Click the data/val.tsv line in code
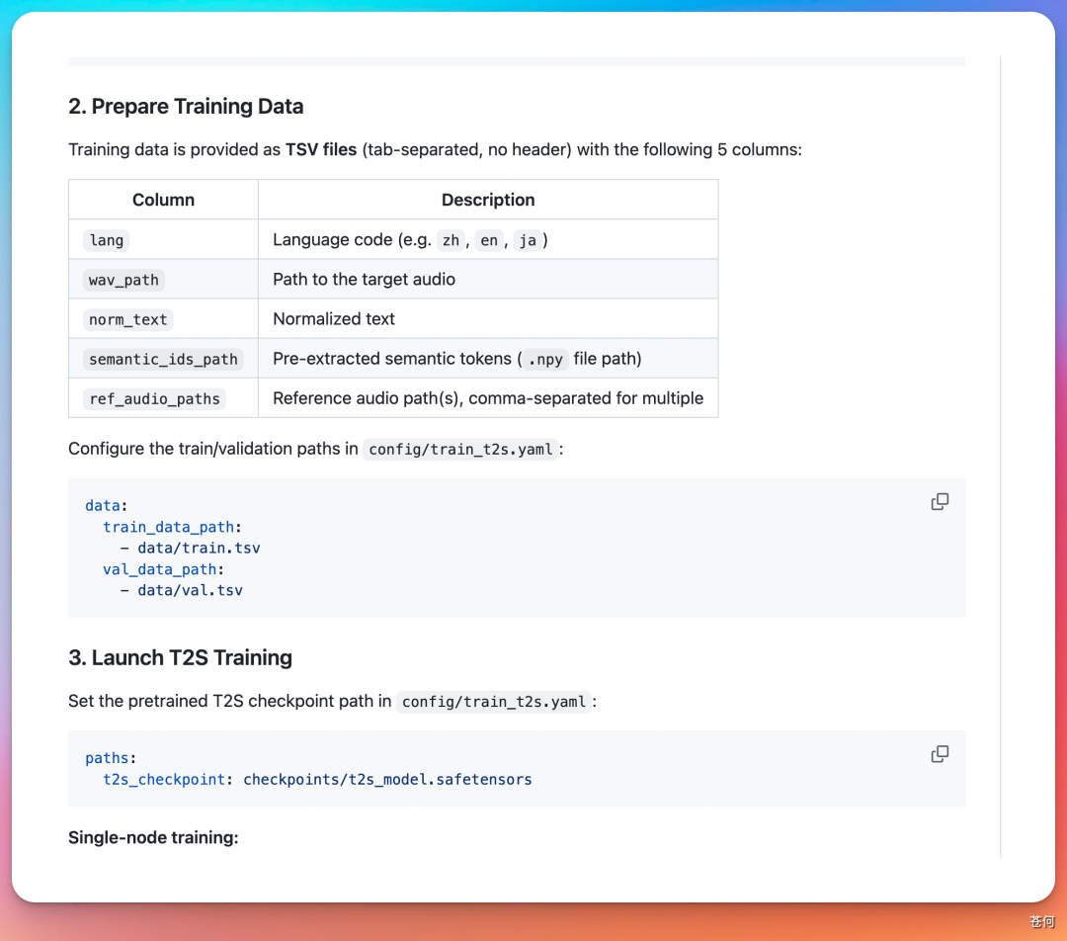Image resolution: width=1067 pixels, height=941 pixels. 182,590
